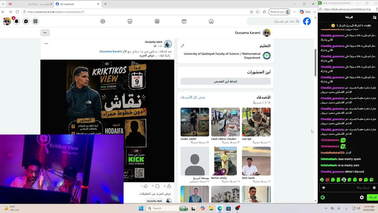The width and height of the screenshot is (378, 213).
Task: Share the Hodaifa Ideb post
Action: (x=146, y=186)
